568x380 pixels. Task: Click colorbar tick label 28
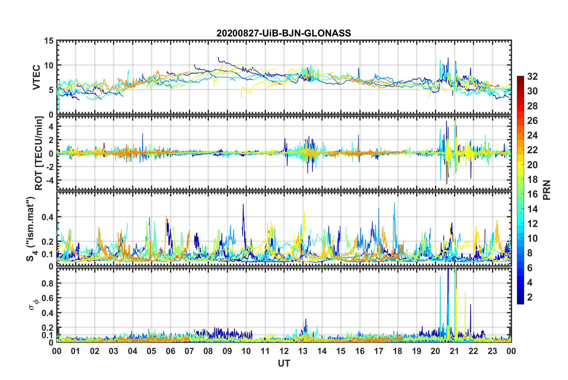click(x=532, y=106)
